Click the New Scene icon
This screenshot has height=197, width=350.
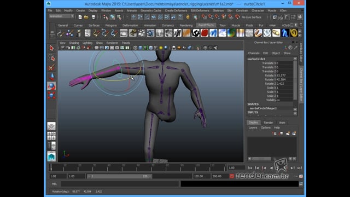coord(80,17)
